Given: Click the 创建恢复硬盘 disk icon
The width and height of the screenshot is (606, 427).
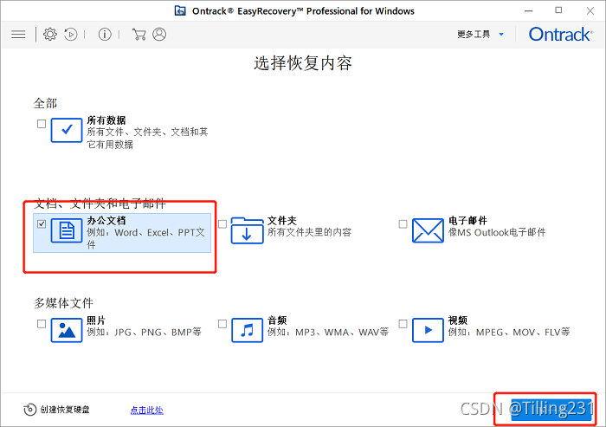Looking at the screenshot, I should 29,410.
